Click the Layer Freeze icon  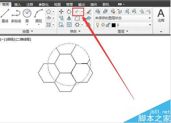tap(142, 11)
